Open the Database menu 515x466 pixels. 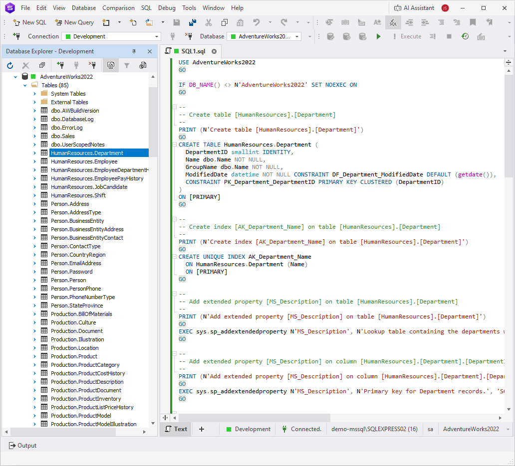(83, 7)
